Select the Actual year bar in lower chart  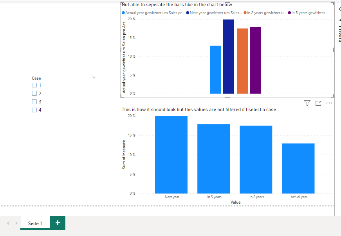298,169
